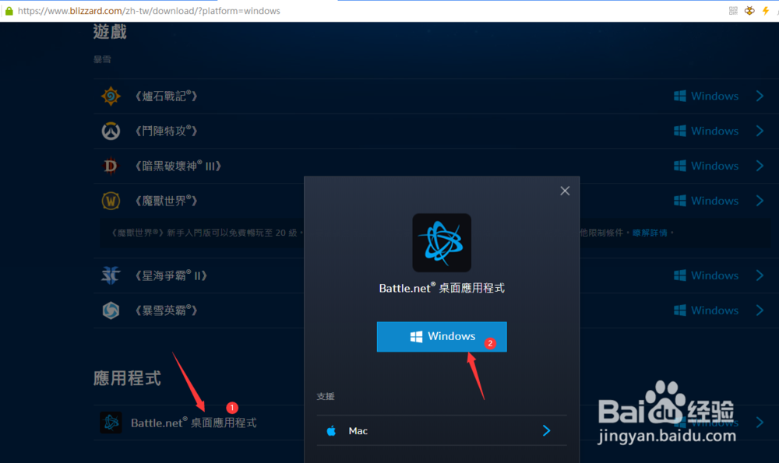Click the Windows link for 《爐石戰記》
The width and height of the screenshot is (779, 463).
[x=706, y=96]
